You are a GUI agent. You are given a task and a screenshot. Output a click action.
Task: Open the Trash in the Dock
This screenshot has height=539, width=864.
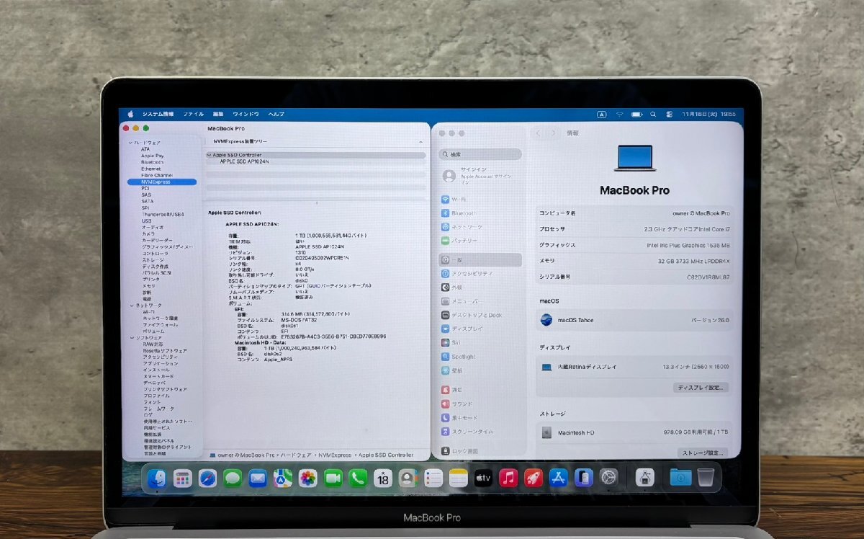[x=706, y=477]
